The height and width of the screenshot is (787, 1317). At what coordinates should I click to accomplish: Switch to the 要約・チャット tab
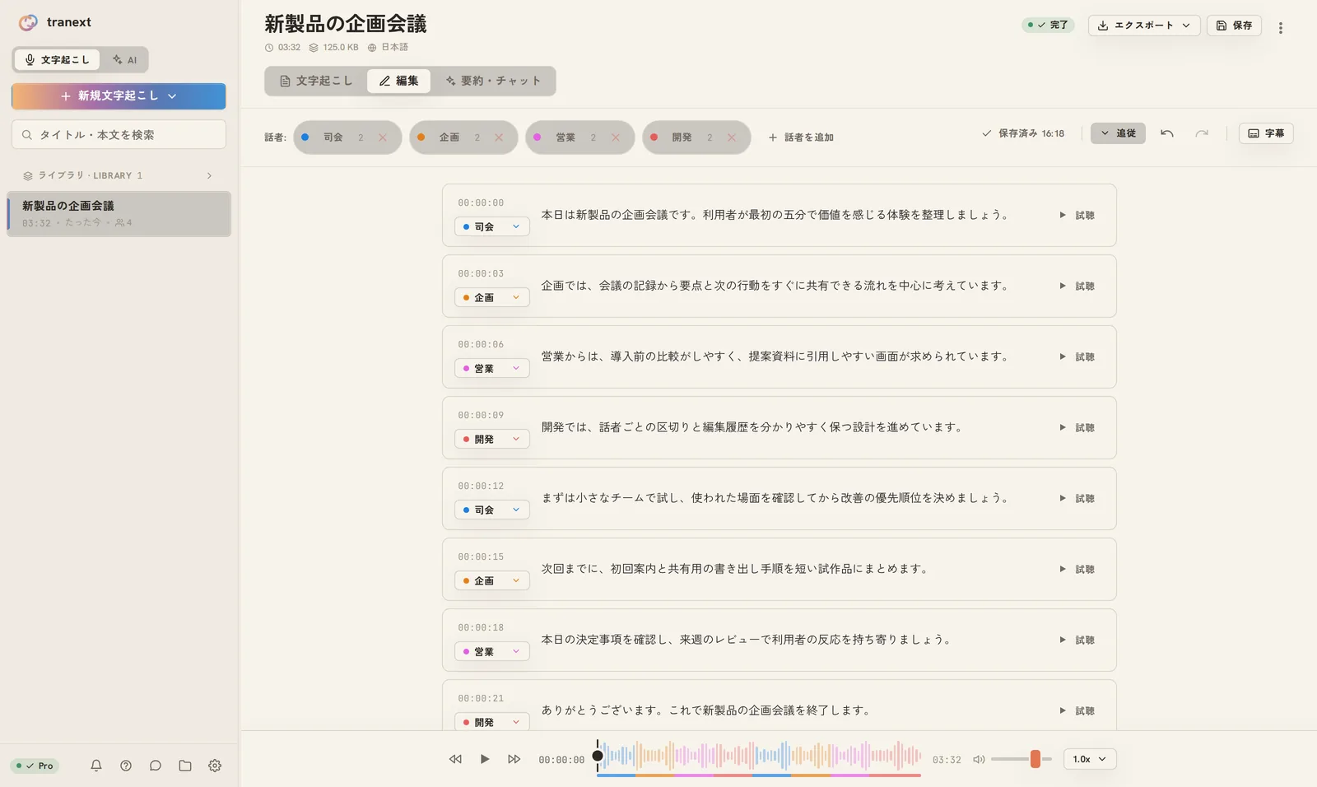pyautogui.click(x=493, y=81)
